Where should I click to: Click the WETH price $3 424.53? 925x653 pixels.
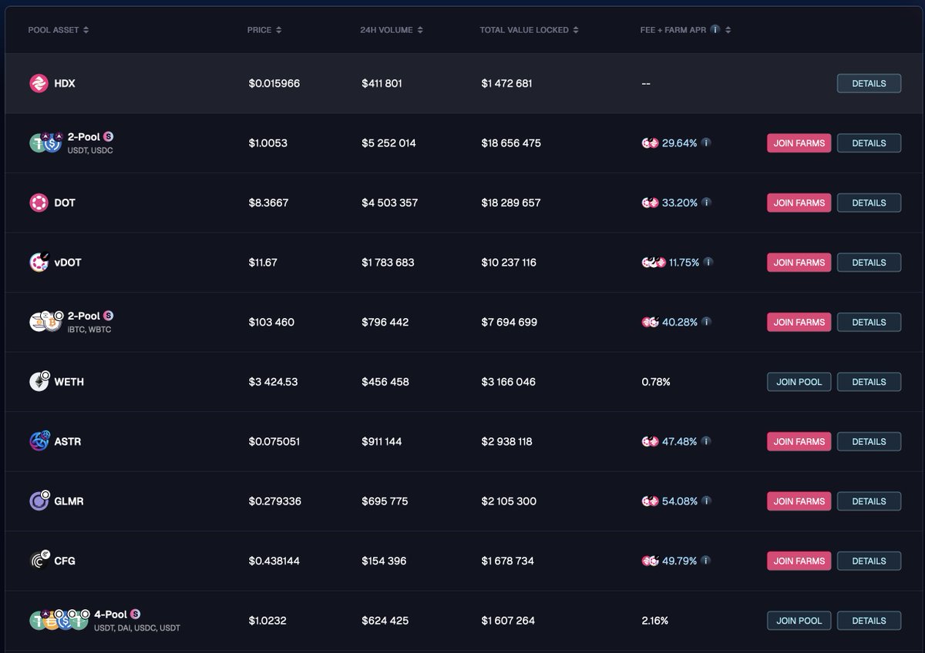point(273,382)
